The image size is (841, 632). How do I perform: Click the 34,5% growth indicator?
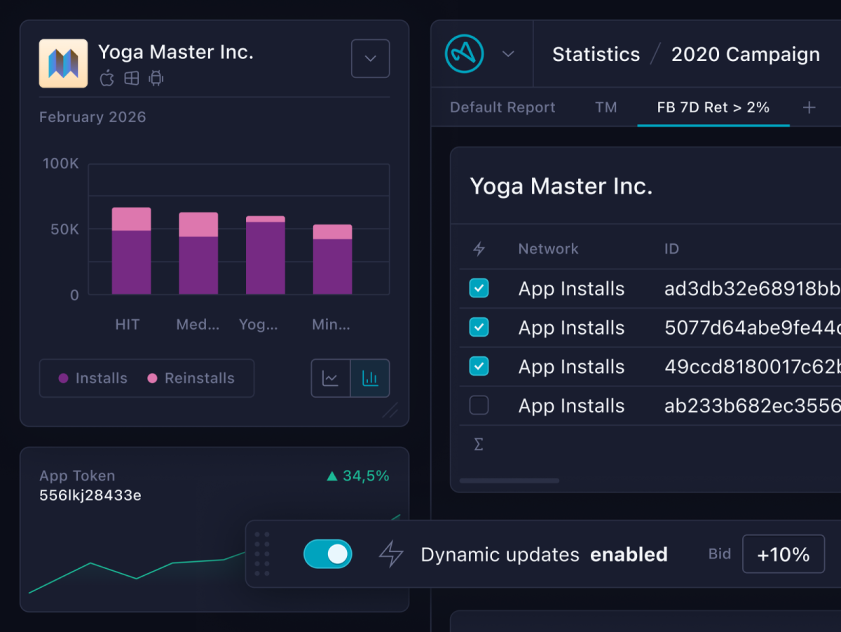point(358,476)
